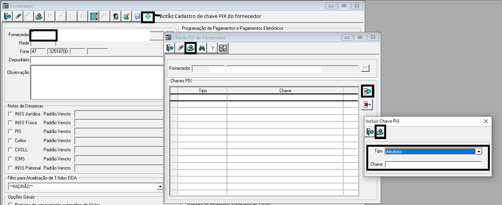Viewport: 502px width, 205px height.
Task: Click exit door icon in Chaves PIX window
Action: 170,48
